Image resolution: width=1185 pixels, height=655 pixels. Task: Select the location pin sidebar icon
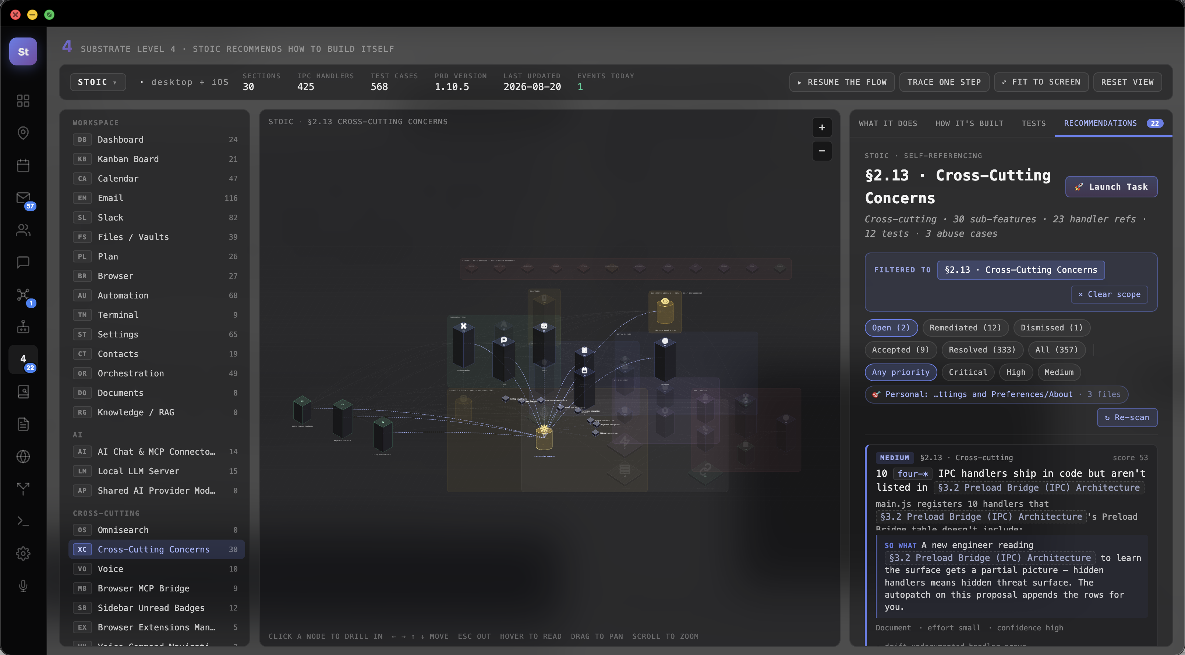23,133
